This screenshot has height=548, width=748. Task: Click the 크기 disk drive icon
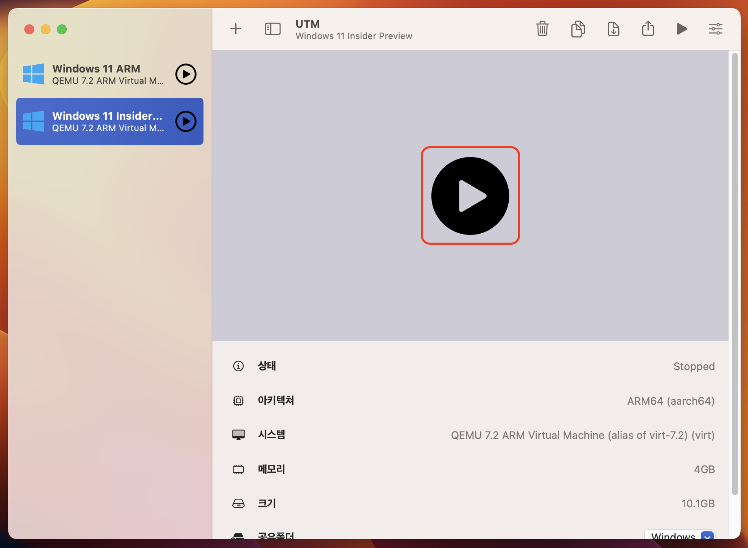[238, 504]
